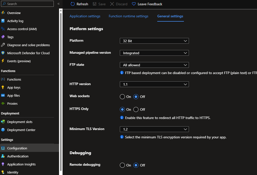
Task: Select the General settings tab
Action: (170, 16)
